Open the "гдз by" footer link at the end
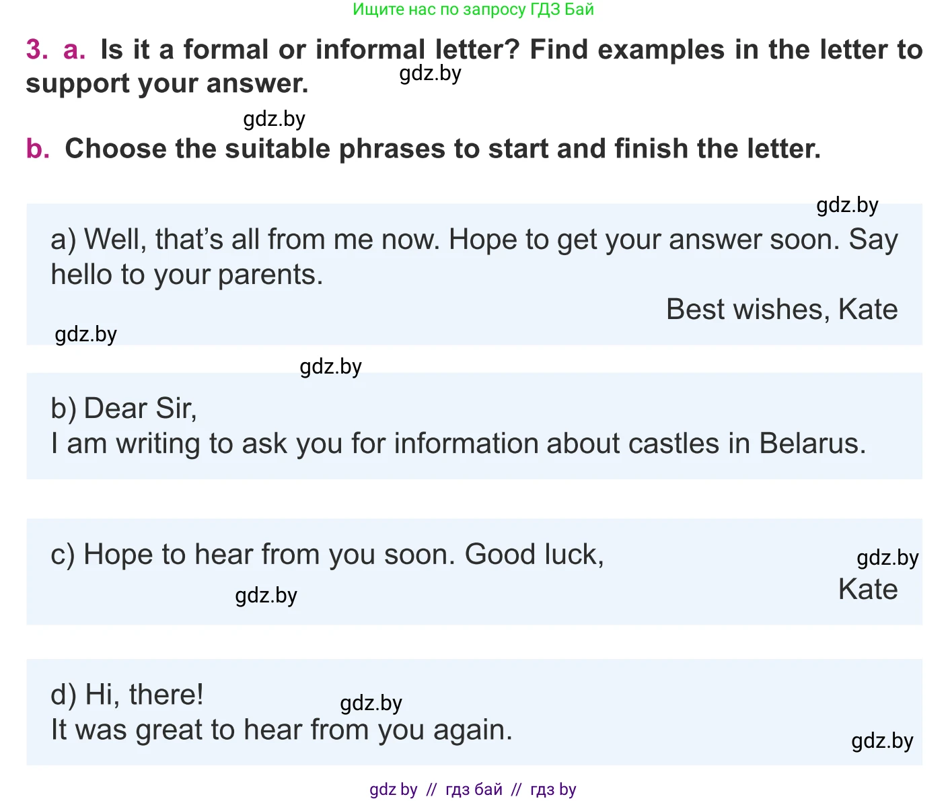This screenshot has height=801, width=948. pos(553,790)
